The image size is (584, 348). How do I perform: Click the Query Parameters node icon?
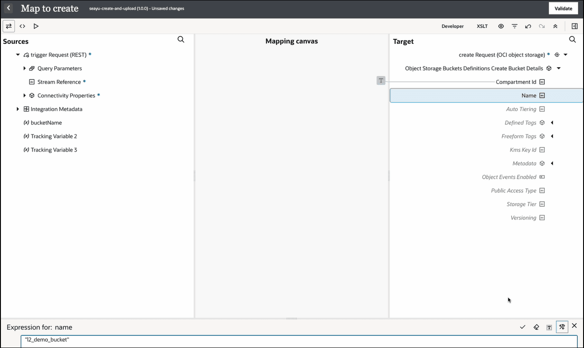tap(32, 69)
